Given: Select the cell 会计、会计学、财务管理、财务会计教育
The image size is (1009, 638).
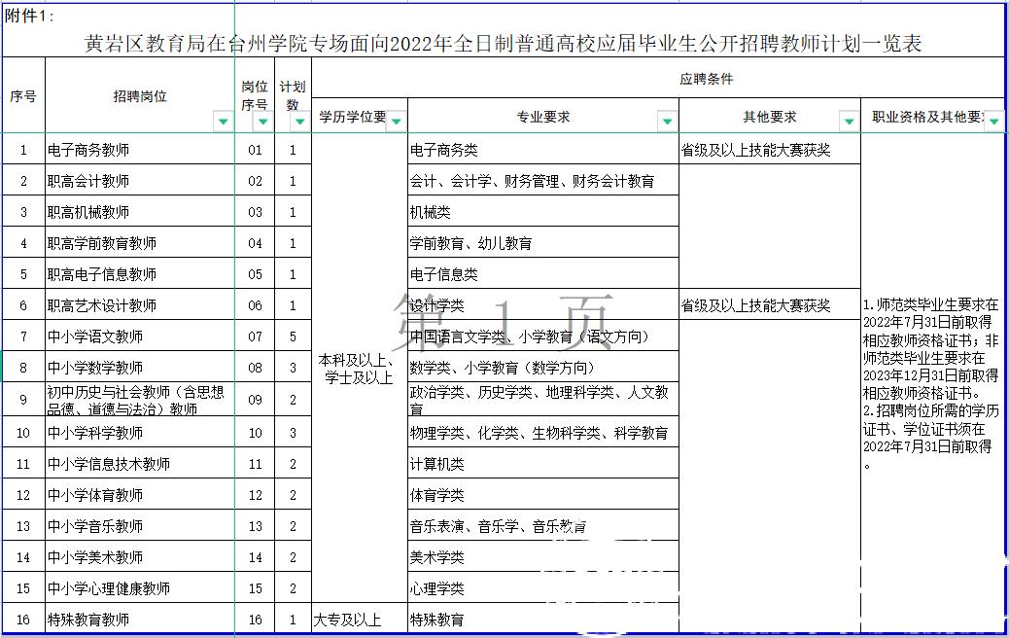Looking at the screenshot, I should coord(543,181).
